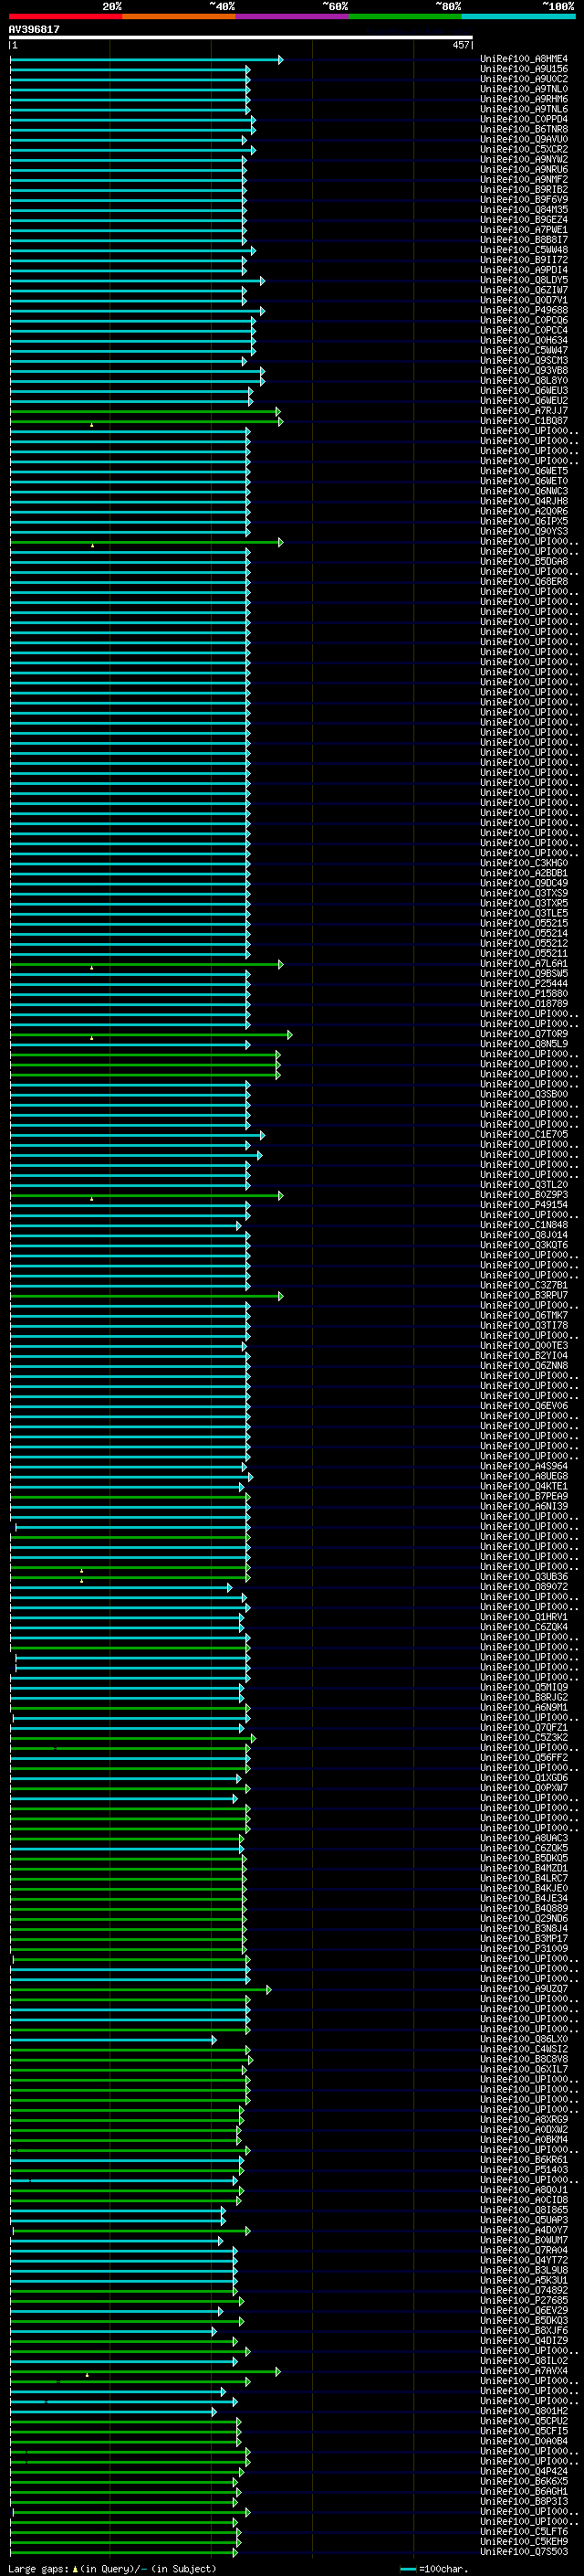Select label UniRef100_Q7T0R9
The width and height of the screenshot is (584, 2576).
(523, 1034)
